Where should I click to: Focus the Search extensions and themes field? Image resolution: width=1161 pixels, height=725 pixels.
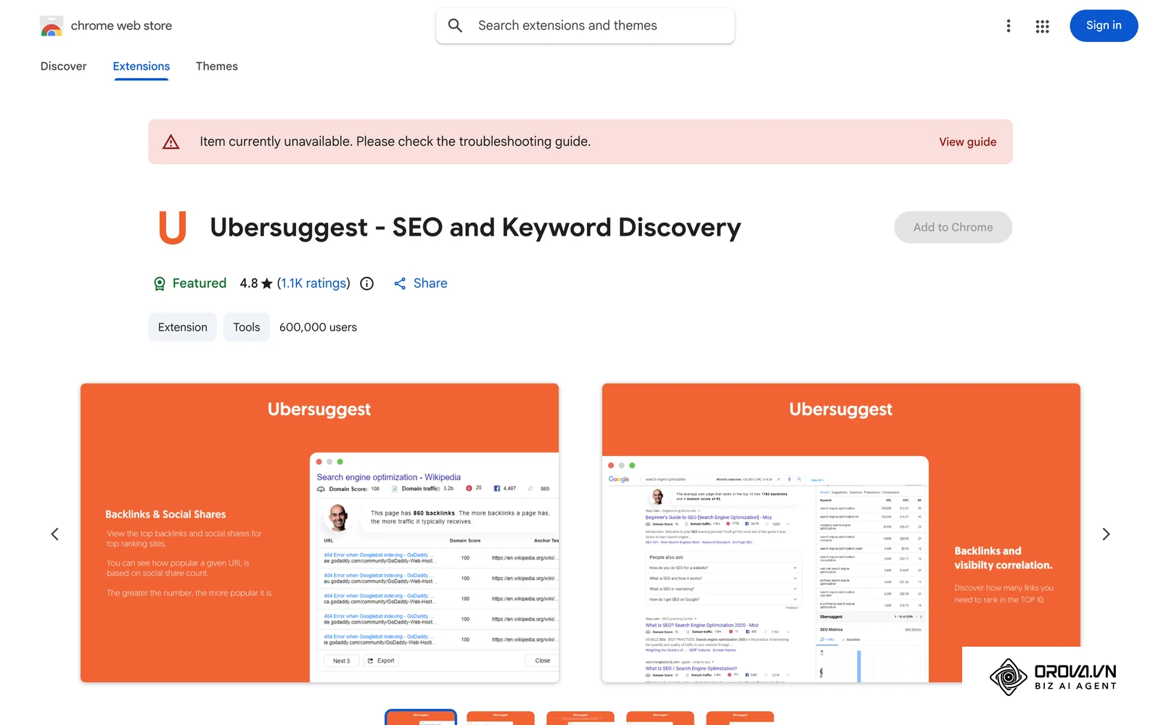coord(586,26)
